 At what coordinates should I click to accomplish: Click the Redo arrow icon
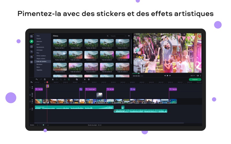(x=41, y=79)
